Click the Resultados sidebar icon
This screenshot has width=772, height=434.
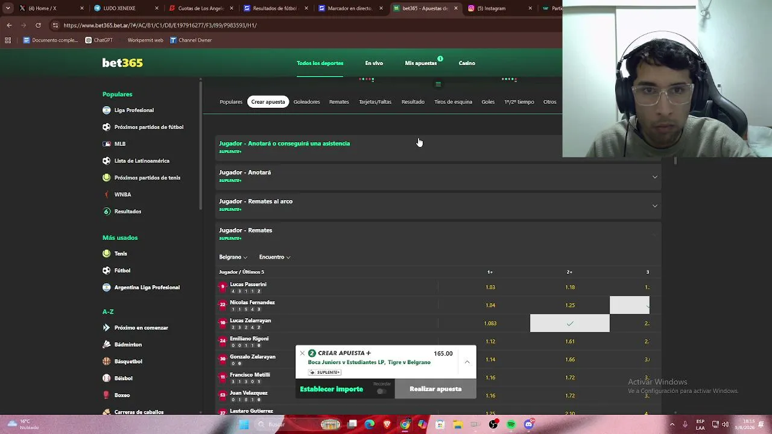click(107, 212)
